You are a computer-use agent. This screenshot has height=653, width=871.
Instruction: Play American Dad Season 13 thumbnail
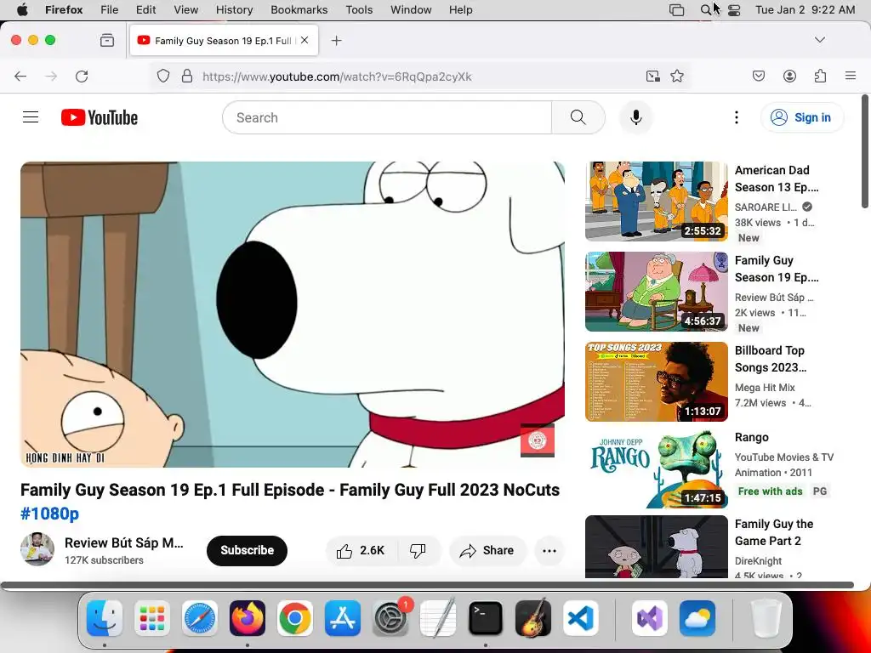coord(657,201)
